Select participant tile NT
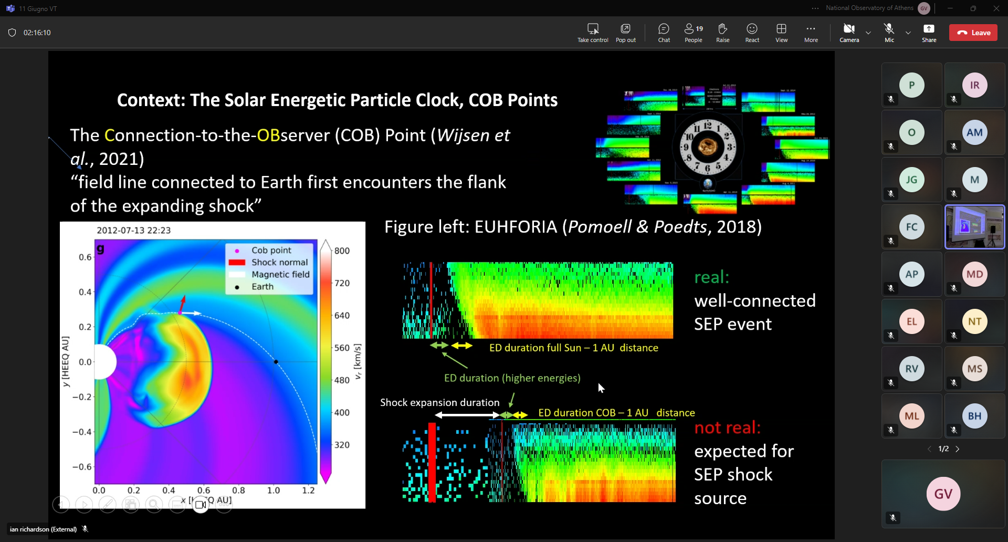Viewport: 1008px width, 542px height. [975, 321]
